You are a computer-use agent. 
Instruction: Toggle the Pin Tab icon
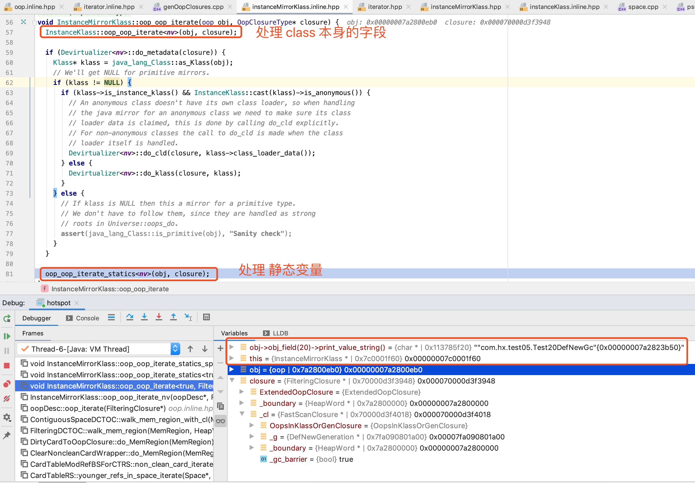(7, 435)
